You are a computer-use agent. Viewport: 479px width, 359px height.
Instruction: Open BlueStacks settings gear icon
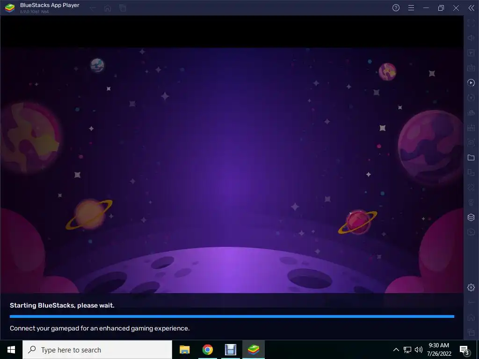[471, 287]
